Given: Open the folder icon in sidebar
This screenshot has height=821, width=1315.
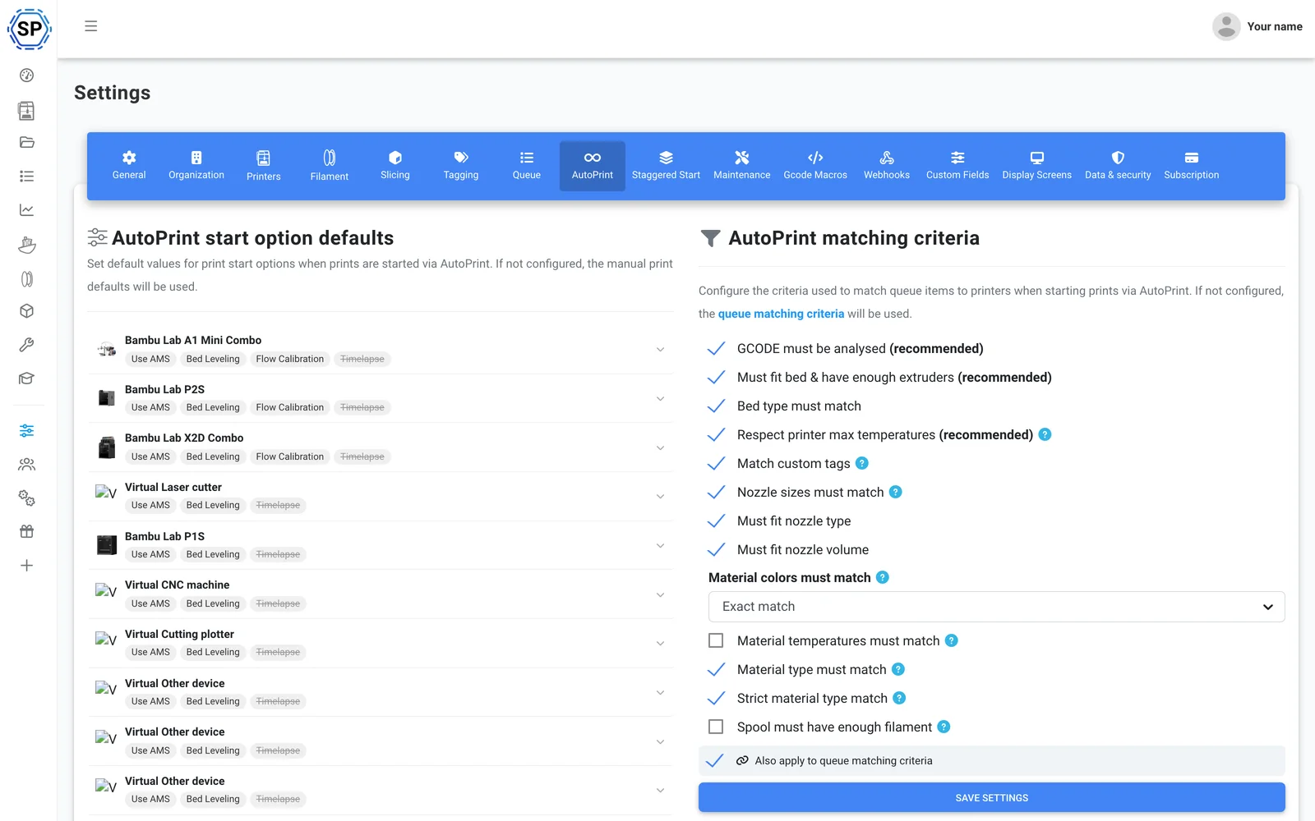Looking at the screenshot, I should (x=27, y=142).
